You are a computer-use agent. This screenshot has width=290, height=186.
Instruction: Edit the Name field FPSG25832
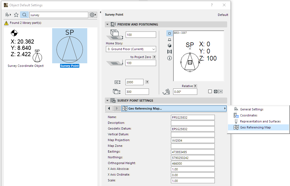pyautogui.click(x=193, y=118)
